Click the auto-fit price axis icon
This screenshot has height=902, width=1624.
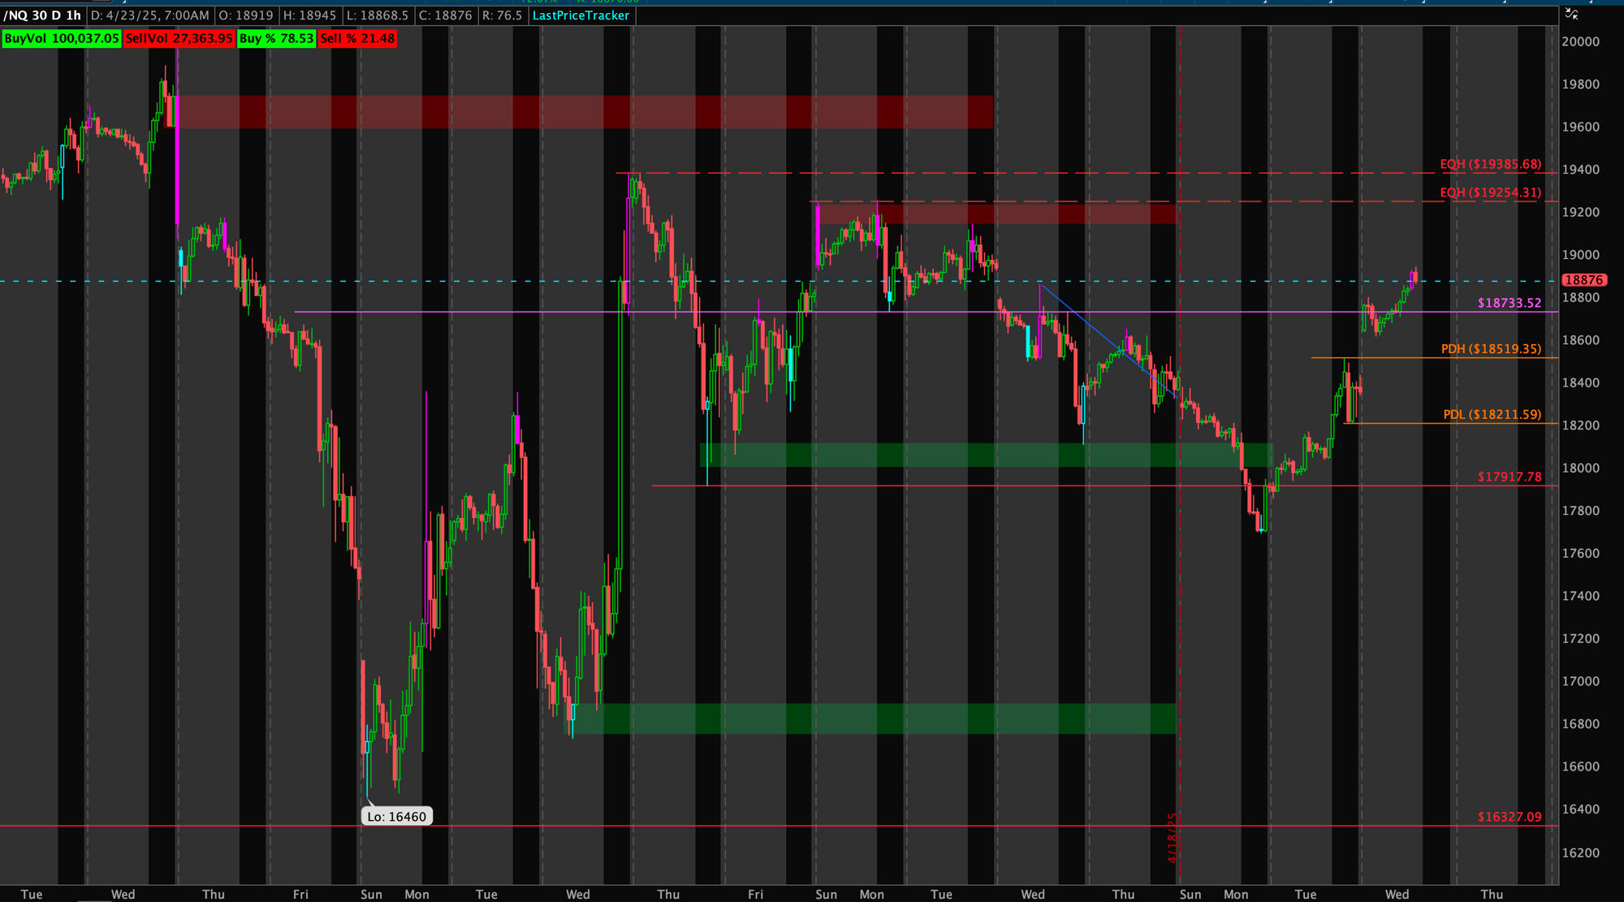(x=1571, y=14)
